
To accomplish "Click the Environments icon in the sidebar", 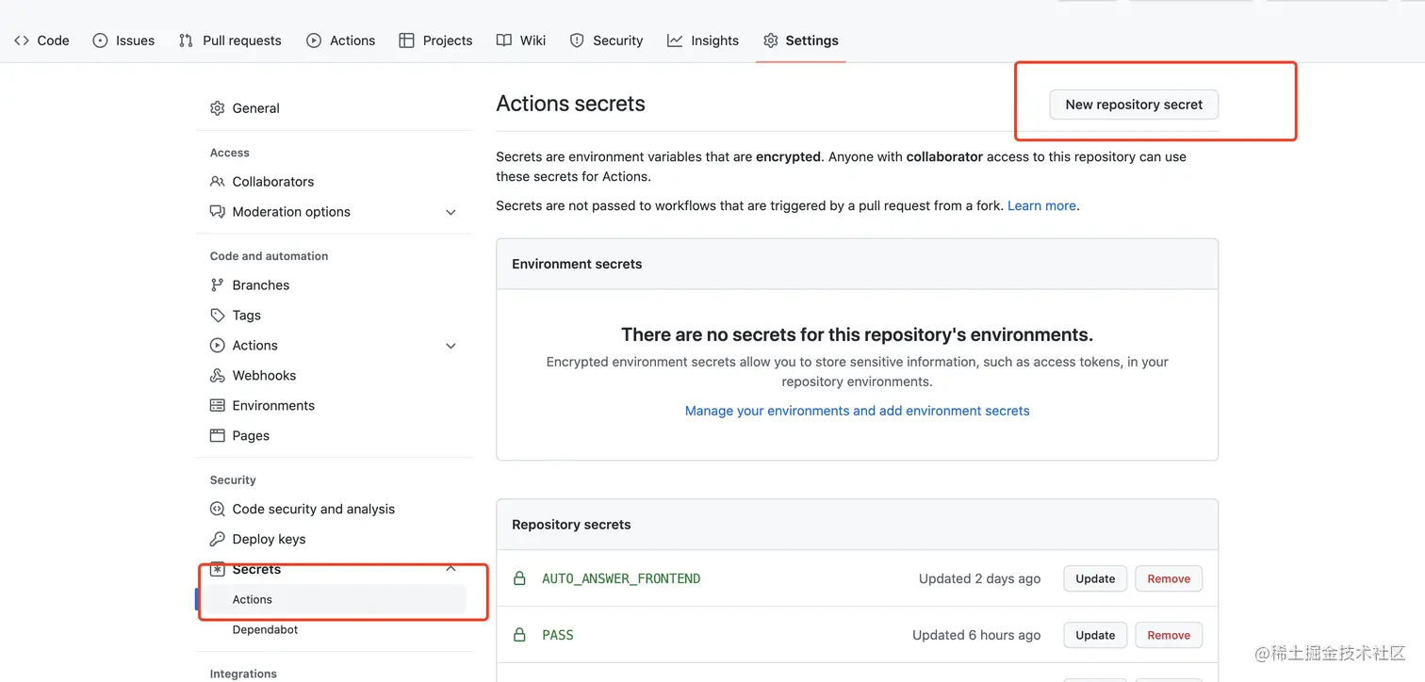I will click(218, 406).
